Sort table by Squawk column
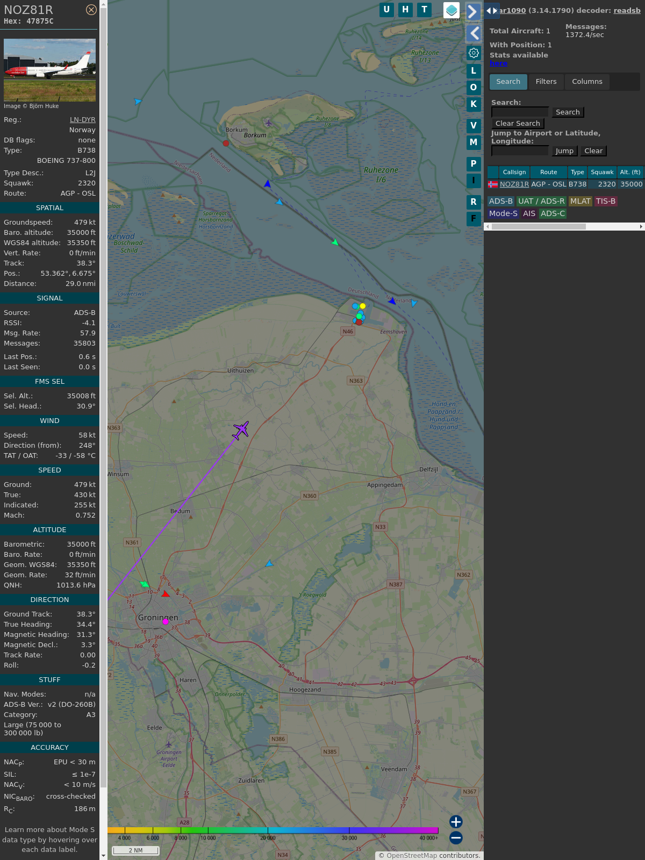This screenshot has width=645, height=860. click(x=602, y=173)
